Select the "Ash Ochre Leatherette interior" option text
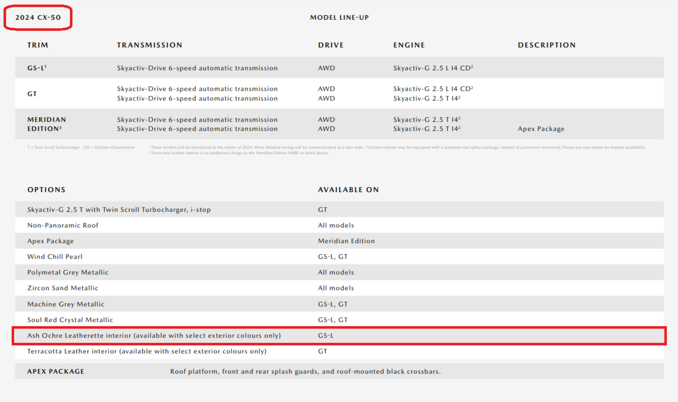The image size is (678, 402). [154, 335]
